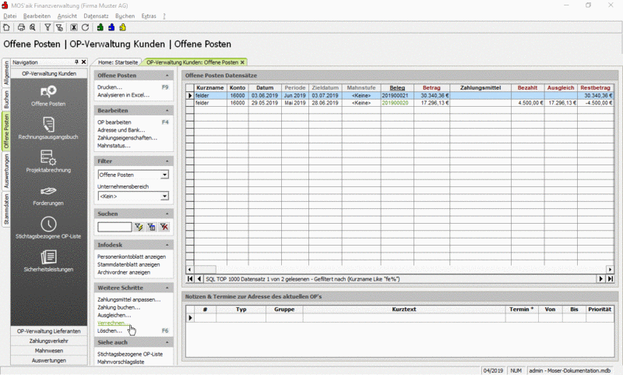Select the Stammdaten vertical side tab
This screenshot has width=623, height=375.
pos(6,209)
